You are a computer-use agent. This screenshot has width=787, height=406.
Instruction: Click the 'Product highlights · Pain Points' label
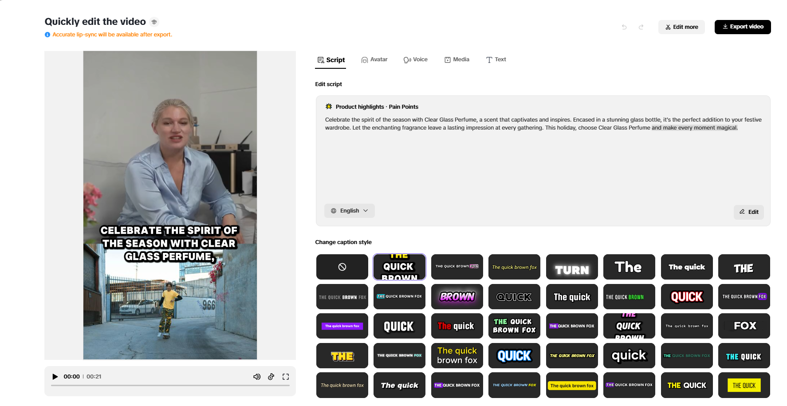point(377,107)
